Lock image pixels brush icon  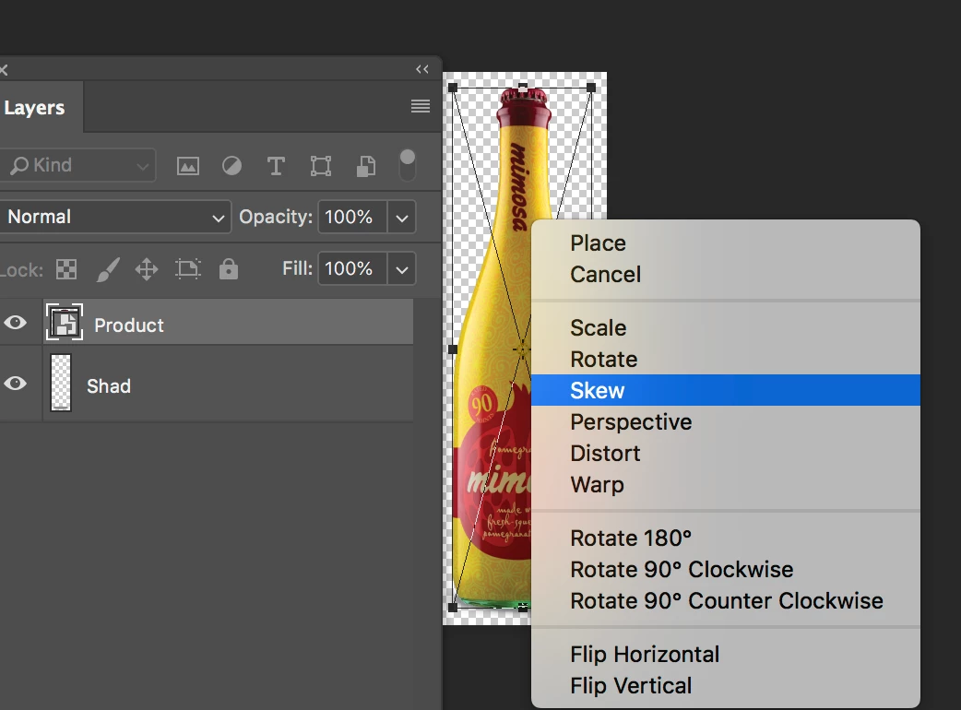click(x=107, y=269)
